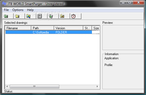Click the right arrow of horizontal scrollbar
The width and height of the screenshot is (146, 95).
pyautogui.click(x=97, y=86)
